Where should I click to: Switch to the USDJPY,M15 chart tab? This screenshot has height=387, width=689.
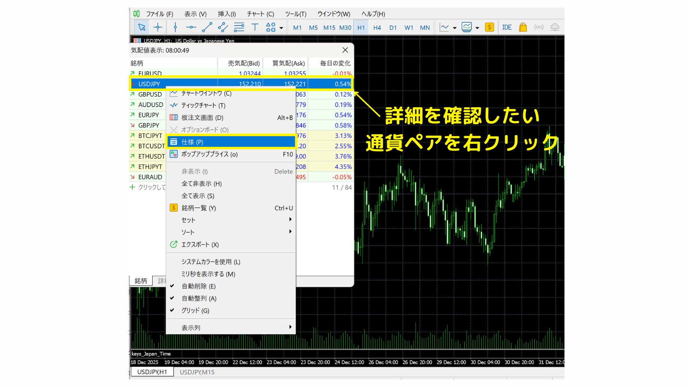tap(197, 372)
